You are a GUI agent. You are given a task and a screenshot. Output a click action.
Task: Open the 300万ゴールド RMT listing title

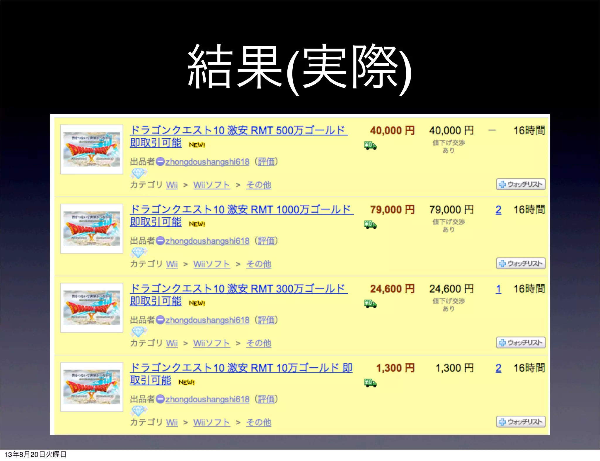(x=239, y=295)
